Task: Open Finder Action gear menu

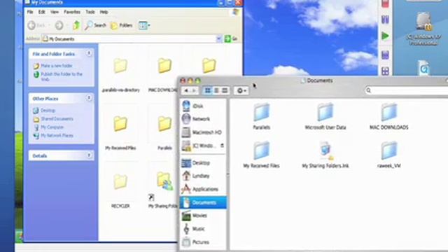Action: click(x=241, y=90)
